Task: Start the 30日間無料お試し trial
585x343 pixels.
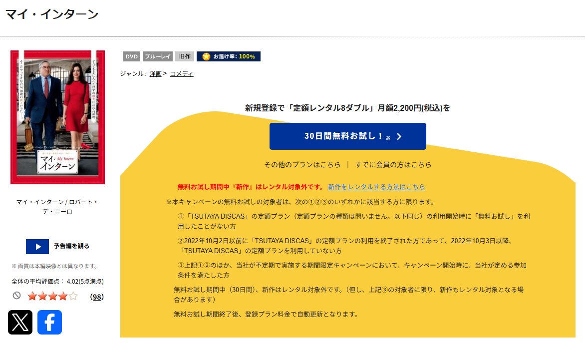Action: [x=347, y=136]
